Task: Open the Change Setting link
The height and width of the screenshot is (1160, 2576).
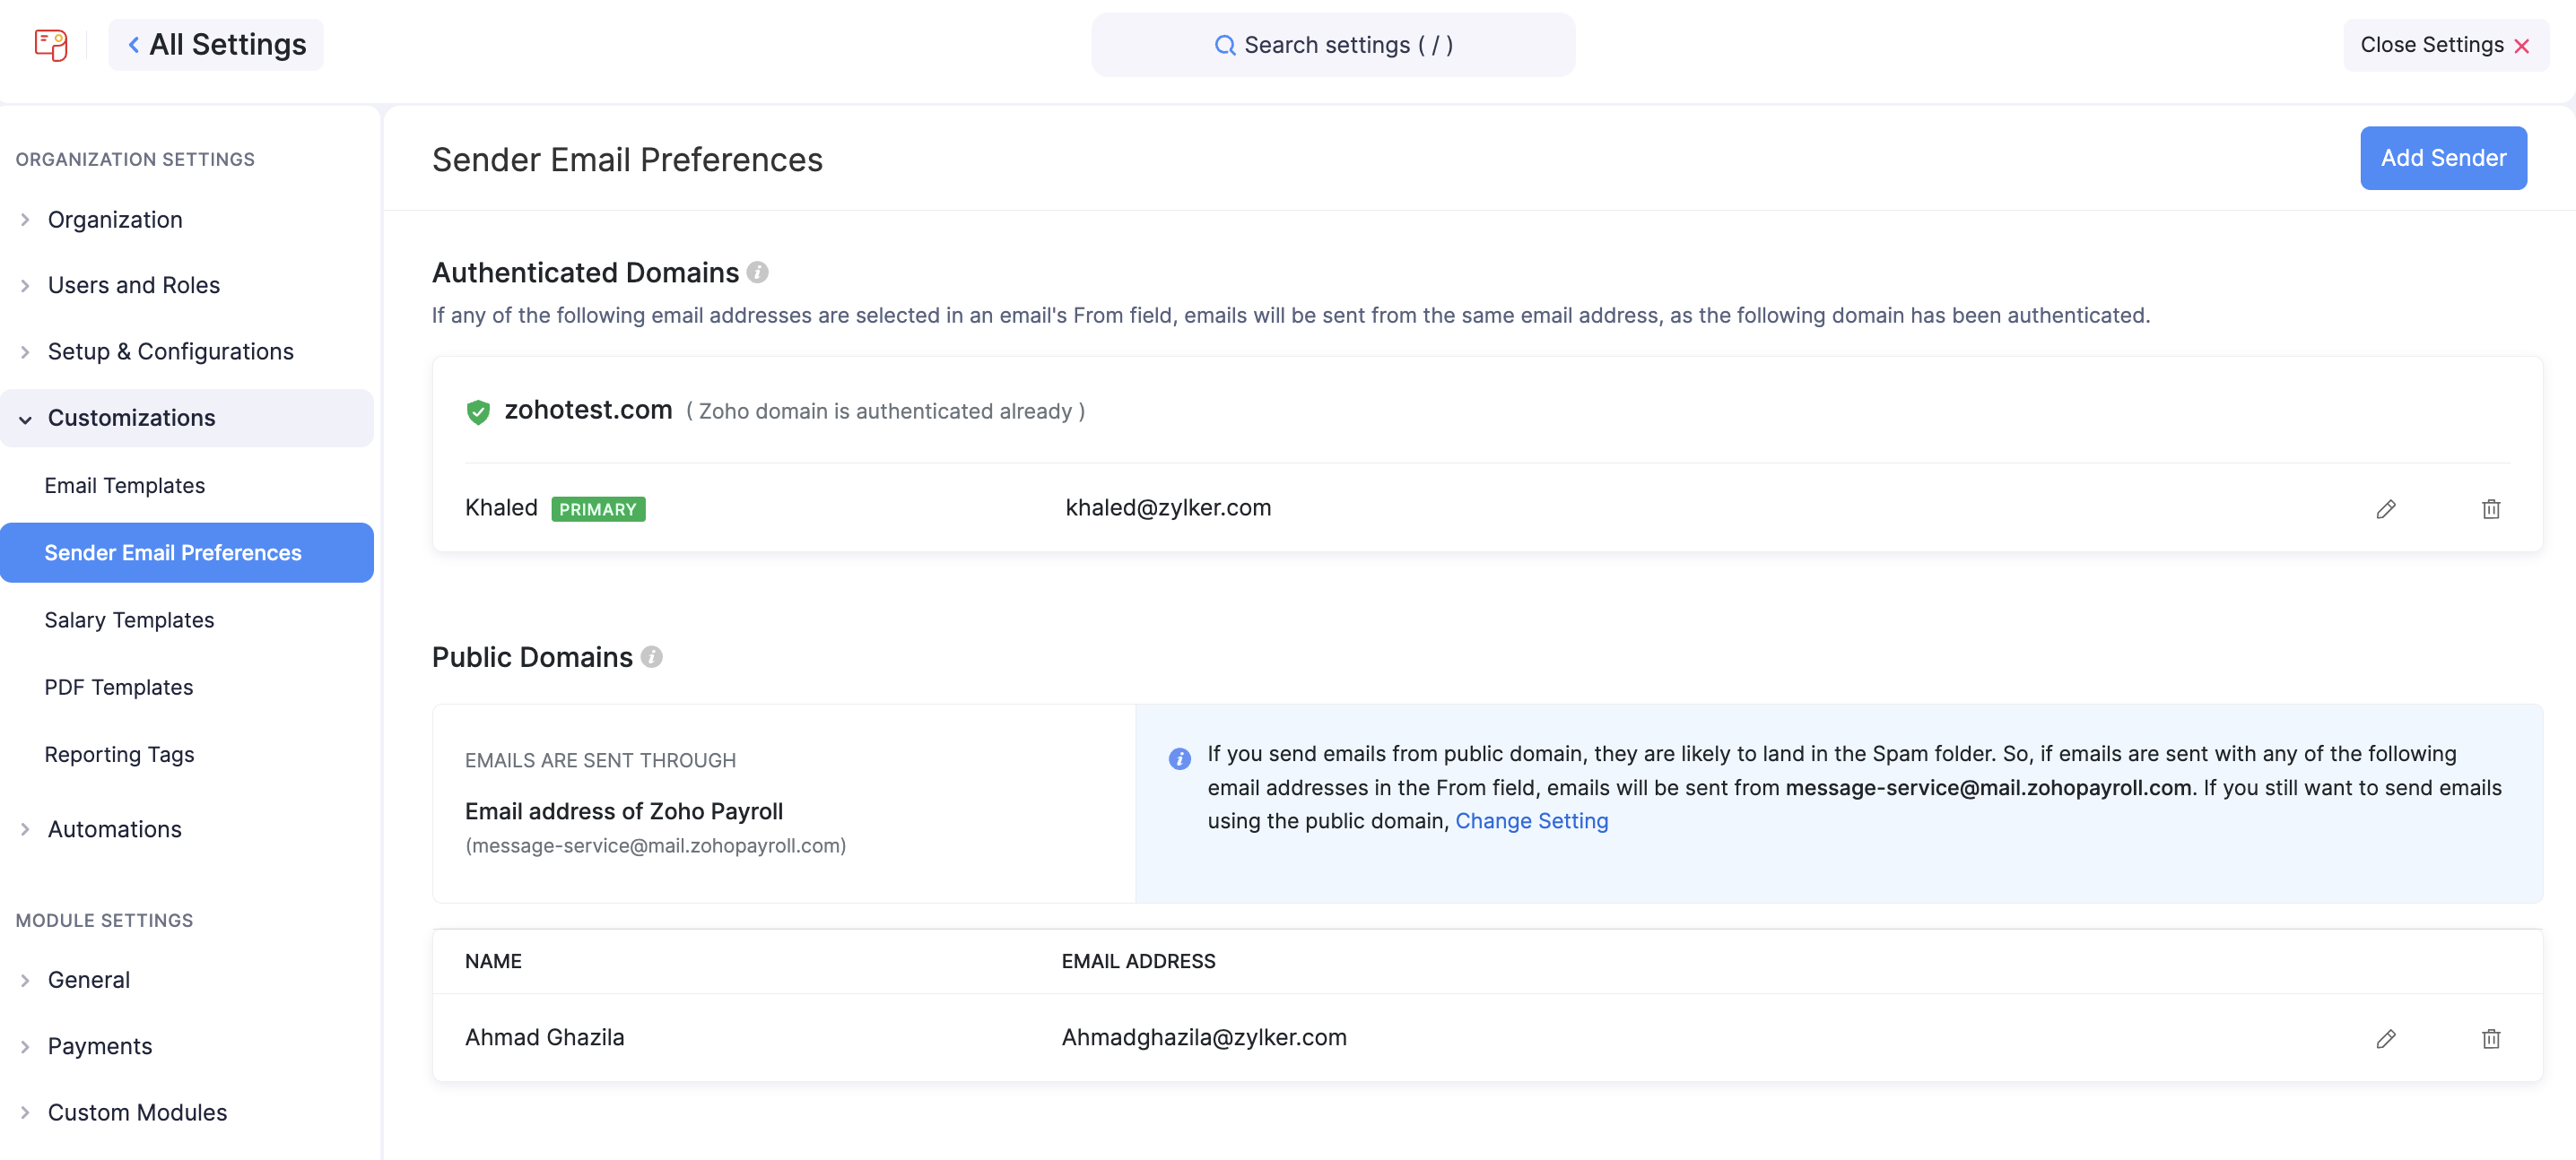Action: coord(1532,820)
